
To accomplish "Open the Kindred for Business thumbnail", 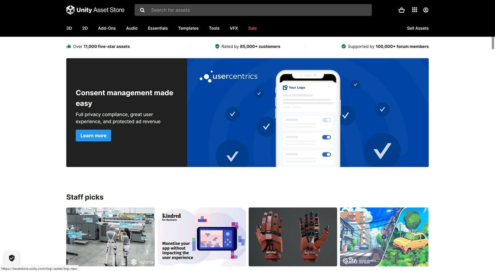I will (202, 237).
